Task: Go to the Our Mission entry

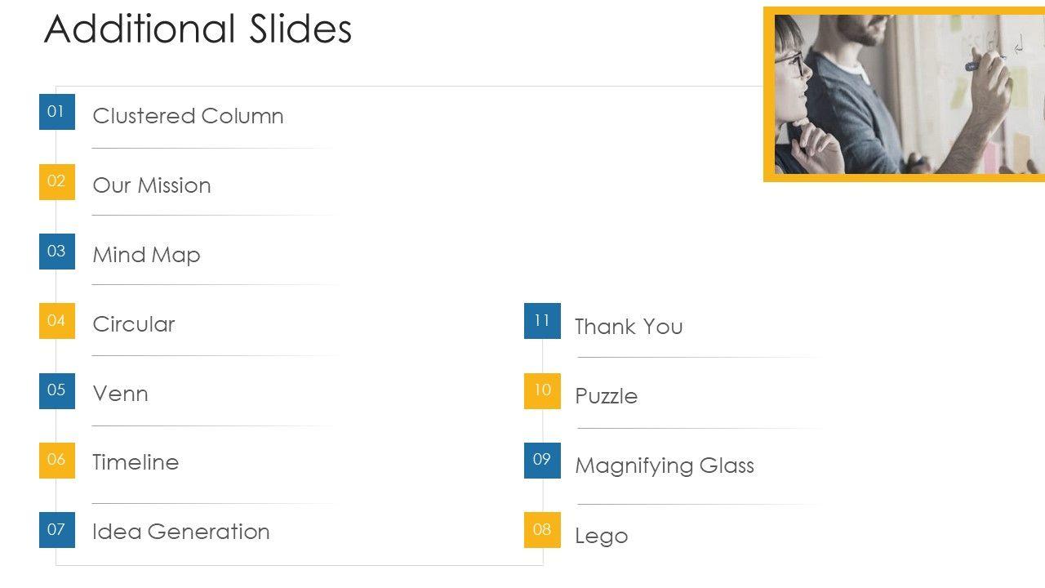Action: point(152,185)
